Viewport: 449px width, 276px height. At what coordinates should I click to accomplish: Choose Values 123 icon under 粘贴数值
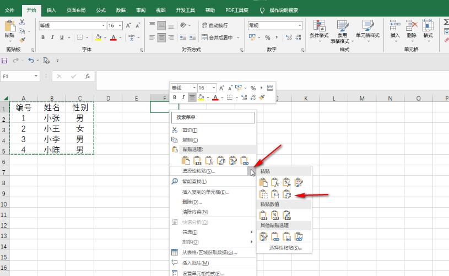pyautogui.click(x=263, y=215)
